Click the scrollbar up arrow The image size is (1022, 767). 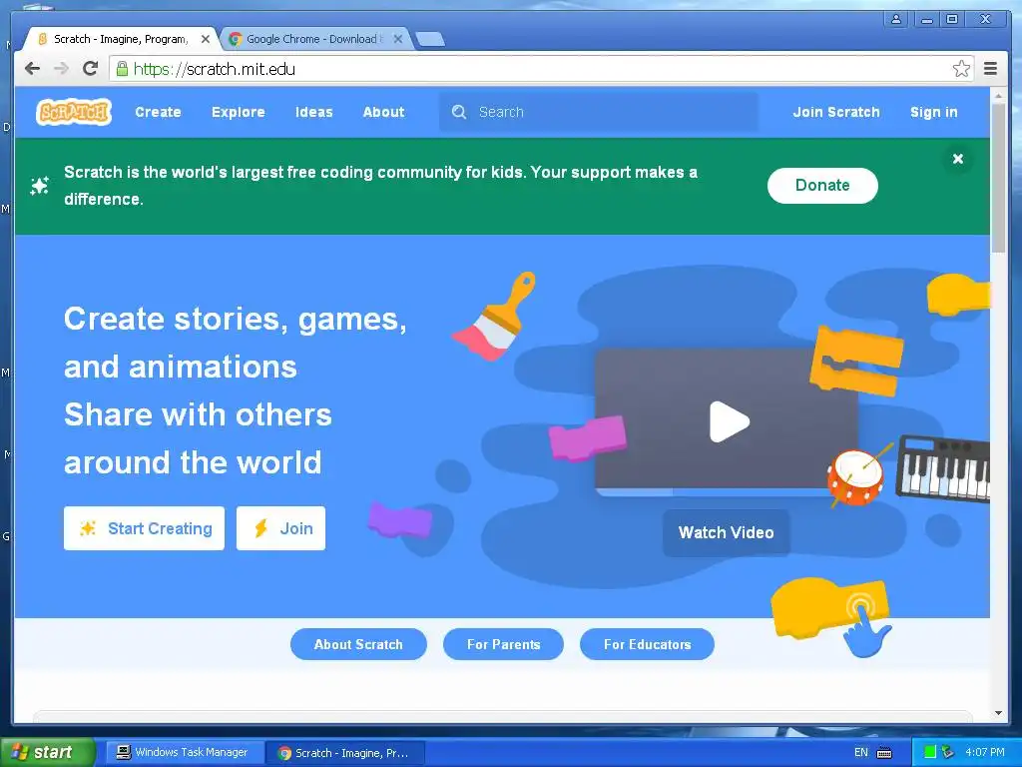[998, 95]
